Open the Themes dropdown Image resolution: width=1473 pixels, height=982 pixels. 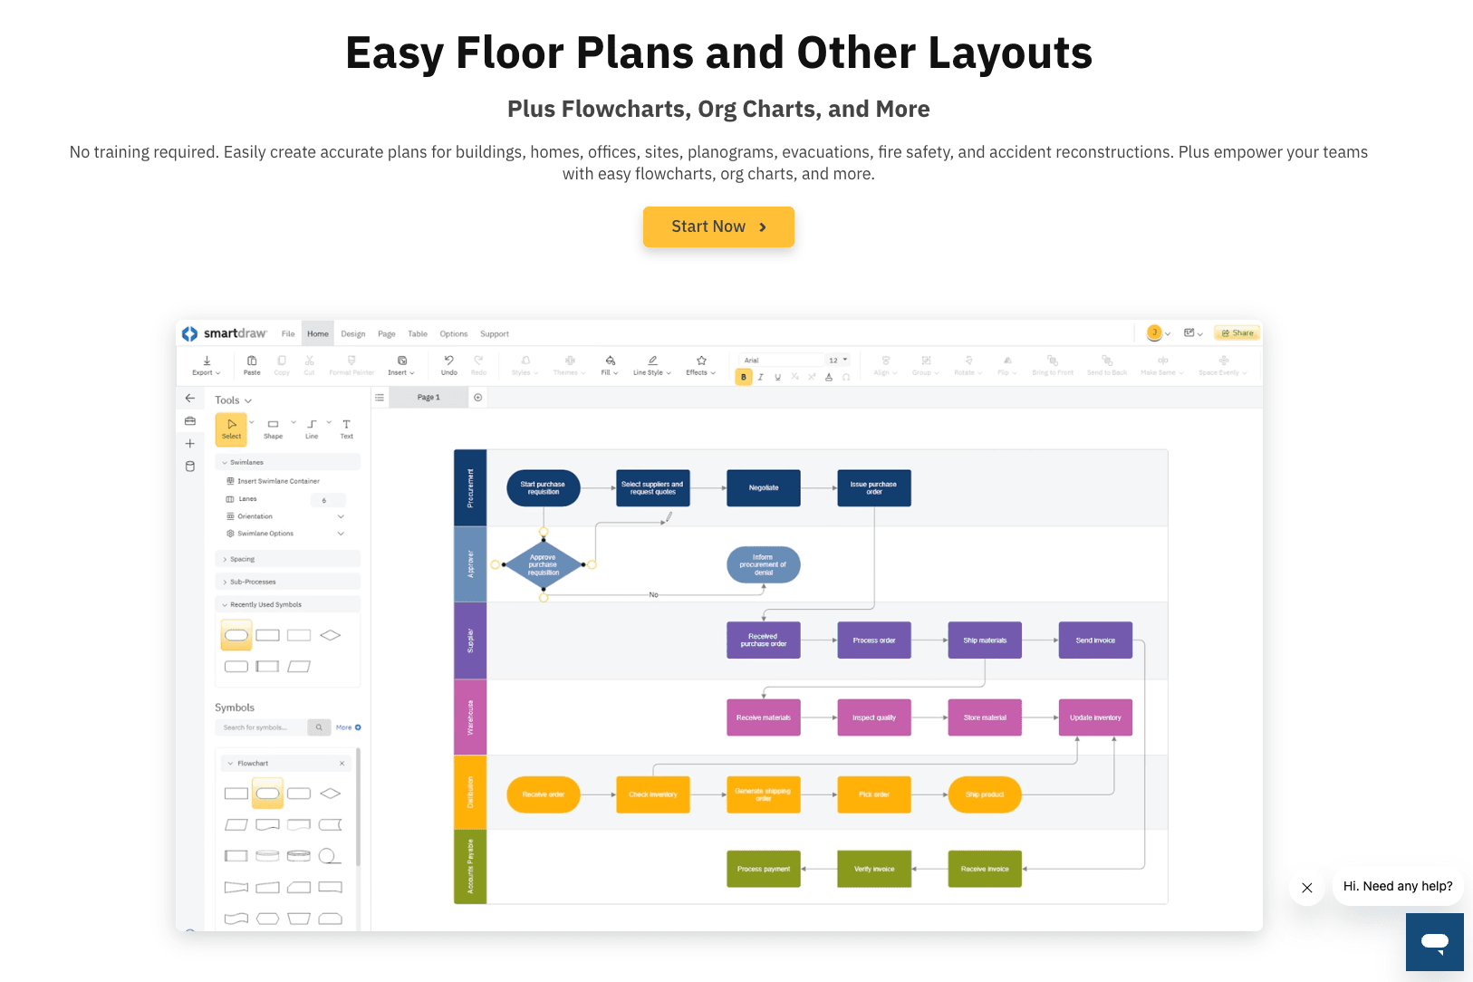[x=569, y=366]
